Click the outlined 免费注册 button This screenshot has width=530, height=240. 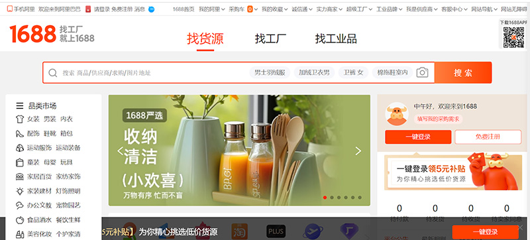tap(488, 137)
